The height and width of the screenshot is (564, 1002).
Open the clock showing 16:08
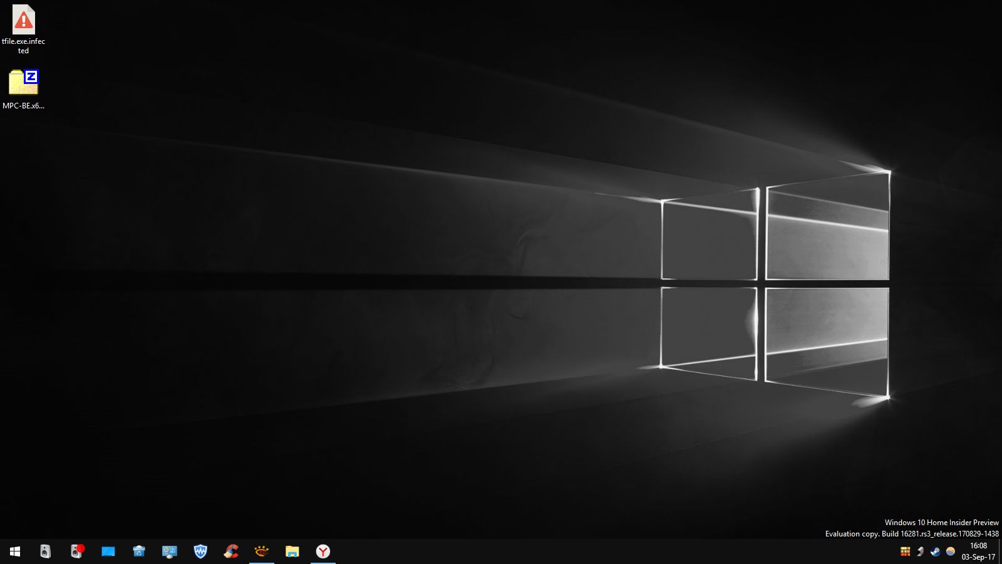(978, 551)
